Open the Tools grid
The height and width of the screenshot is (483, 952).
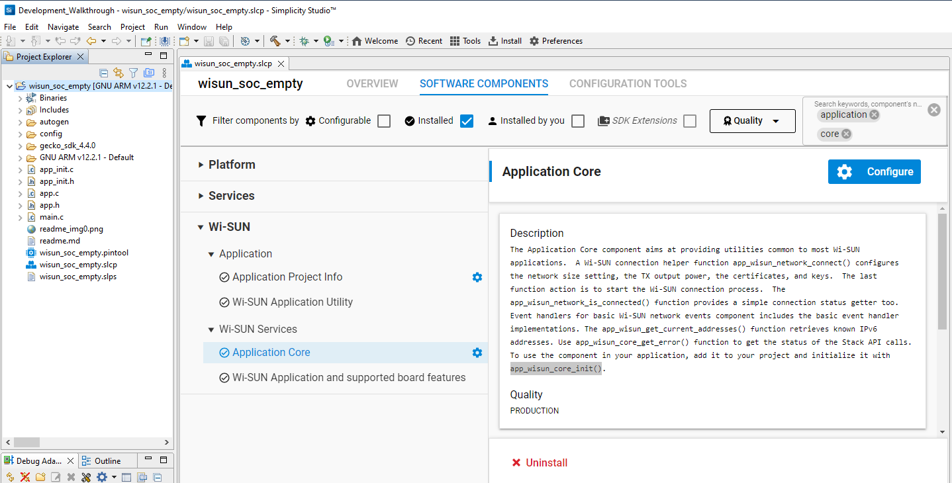[465, 41]
